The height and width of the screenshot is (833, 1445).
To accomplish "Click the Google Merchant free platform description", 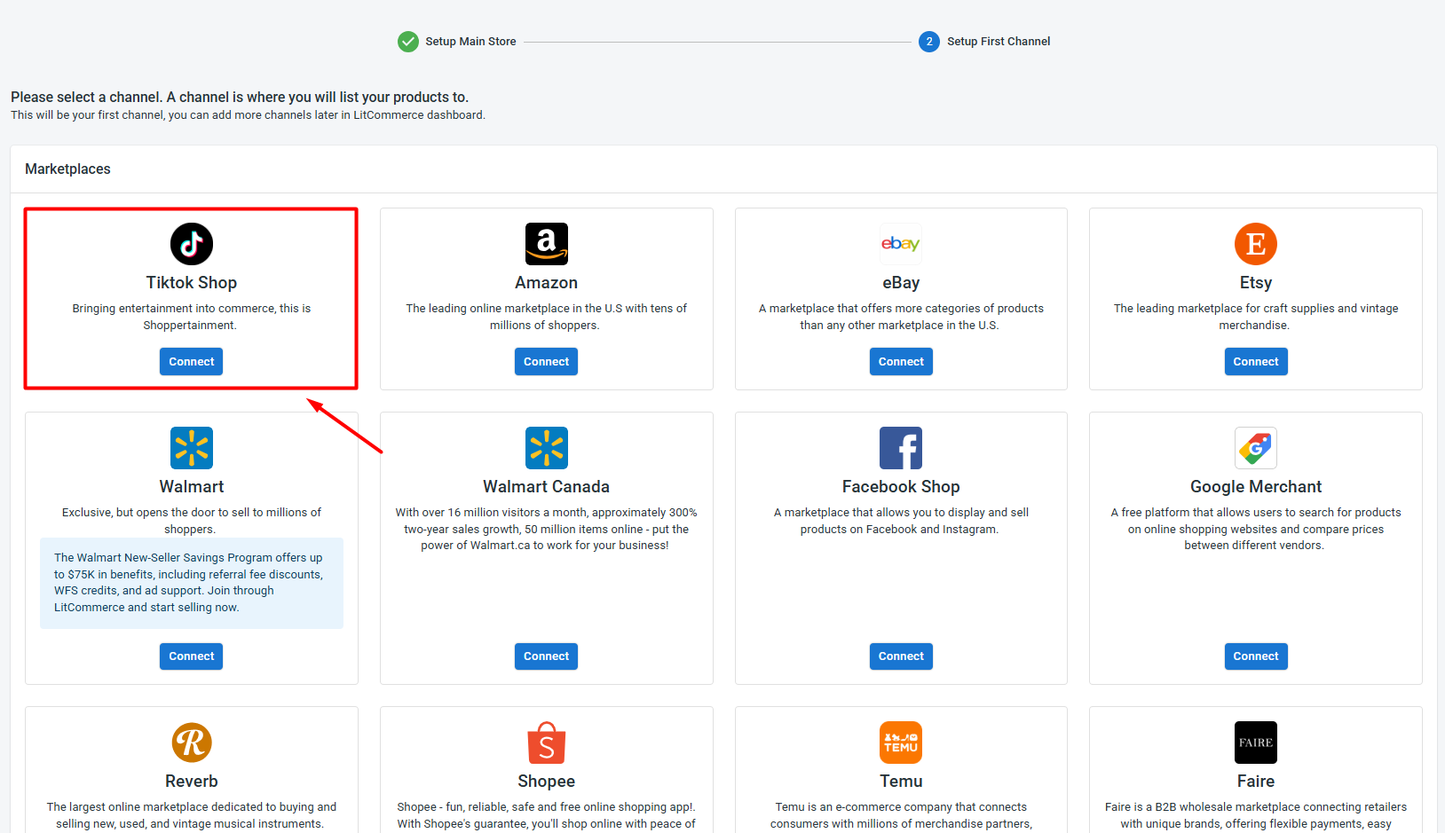I will click(x=1256, y=529).
